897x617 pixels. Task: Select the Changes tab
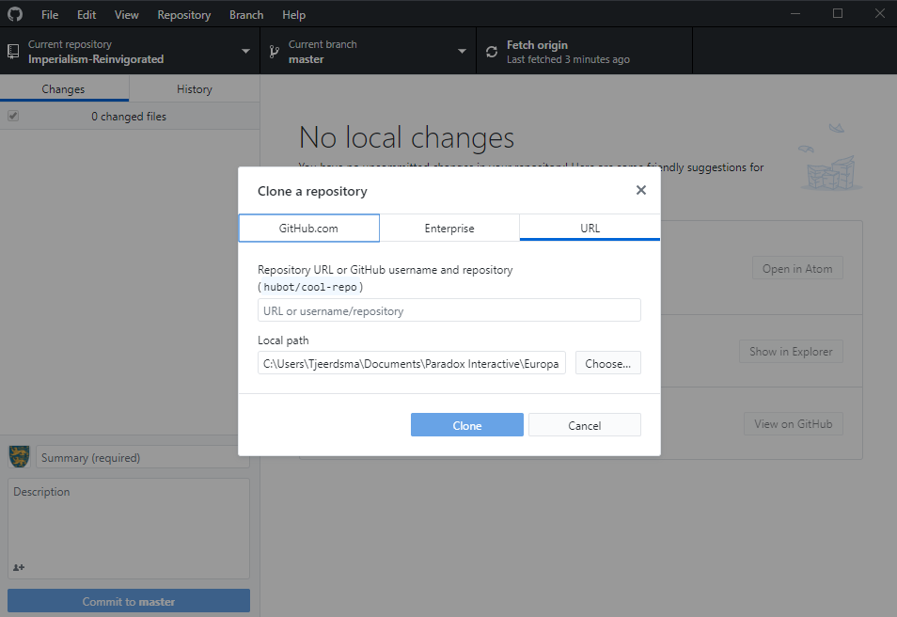tap(64, 88)
